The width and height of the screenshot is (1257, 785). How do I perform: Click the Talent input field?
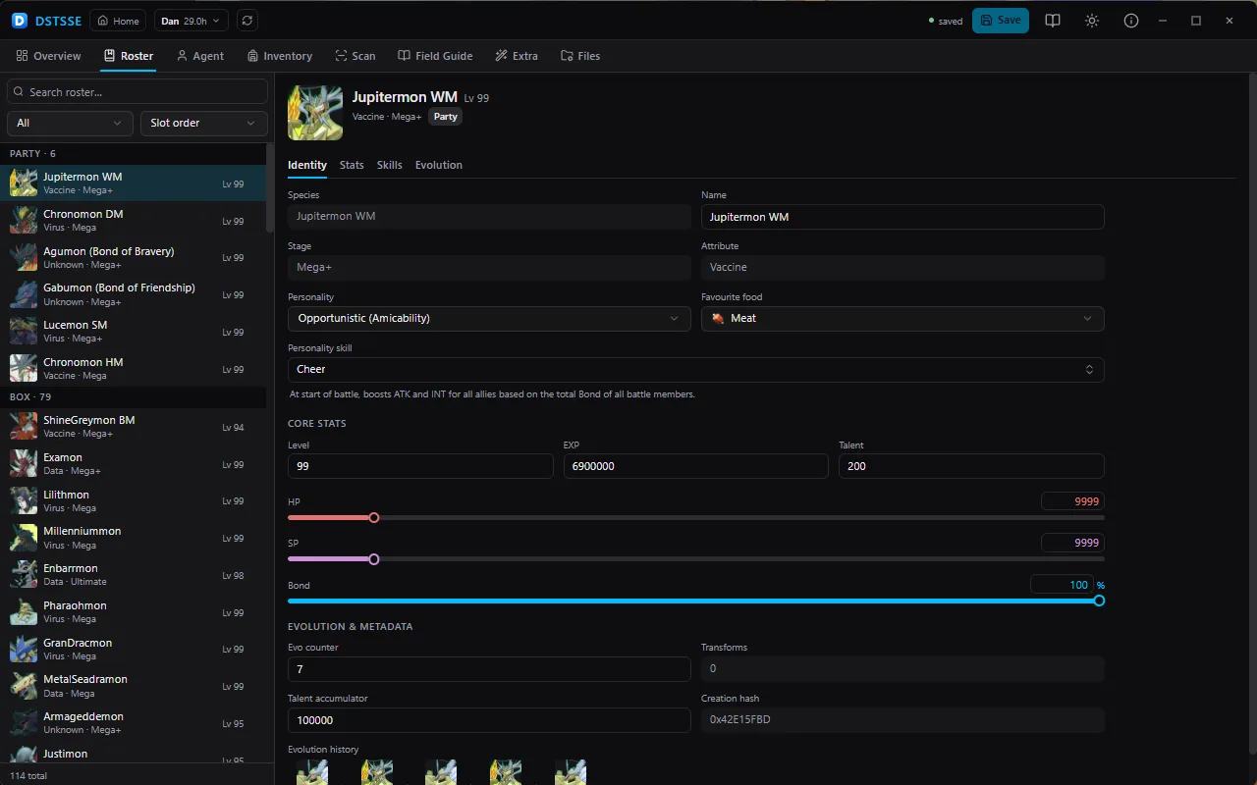(x=972, y=466)
